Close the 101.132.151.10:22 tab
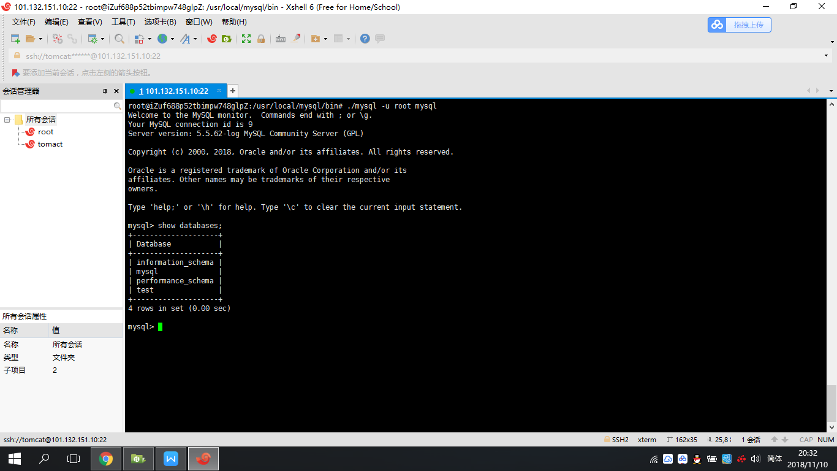 coord(219,91)
